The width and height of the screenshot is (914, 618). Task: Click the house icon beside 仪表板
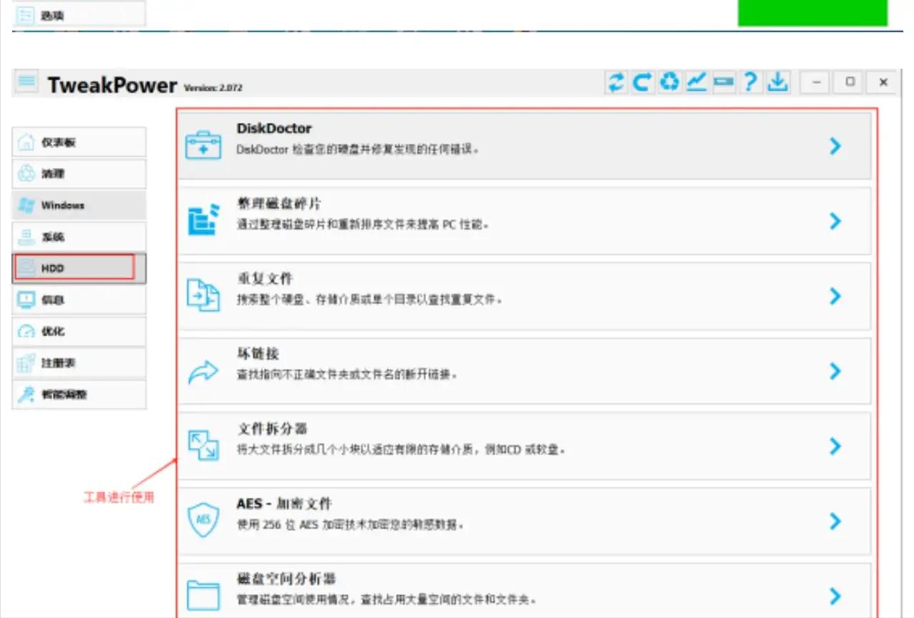point(26,142)
